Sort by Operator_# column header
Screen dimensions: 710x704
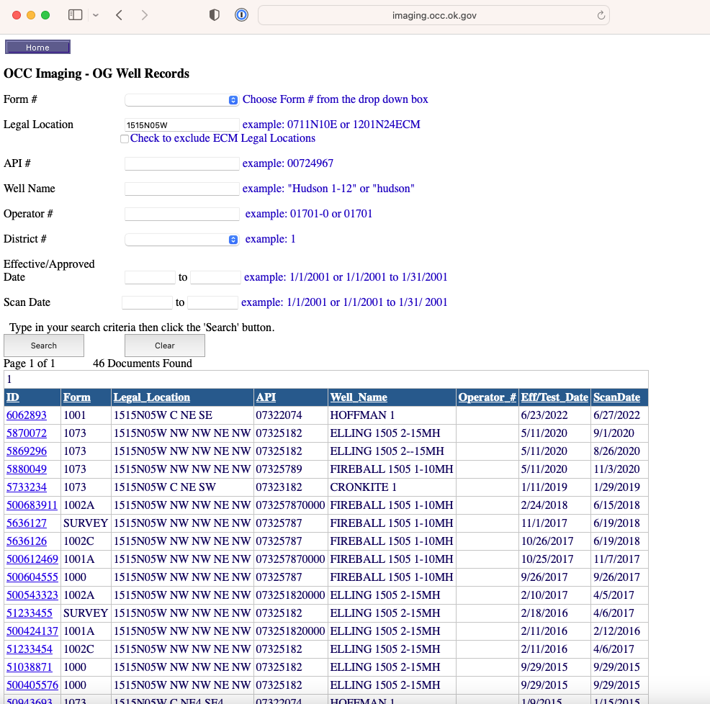coord(487,397)
